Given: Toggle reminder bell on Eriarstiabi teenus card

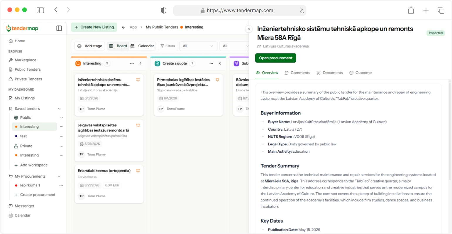Looking at the screenshot, I should click(138, 171).
